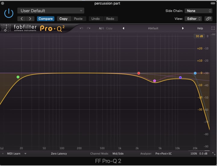Click the window pill button at top right
The image size is (217, 166).
click(213, 3)
